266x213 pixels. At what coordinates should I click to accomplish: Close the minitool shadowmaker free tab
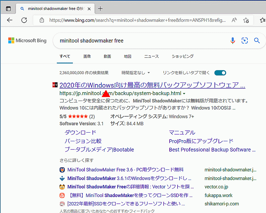click(x=89, y=9)
